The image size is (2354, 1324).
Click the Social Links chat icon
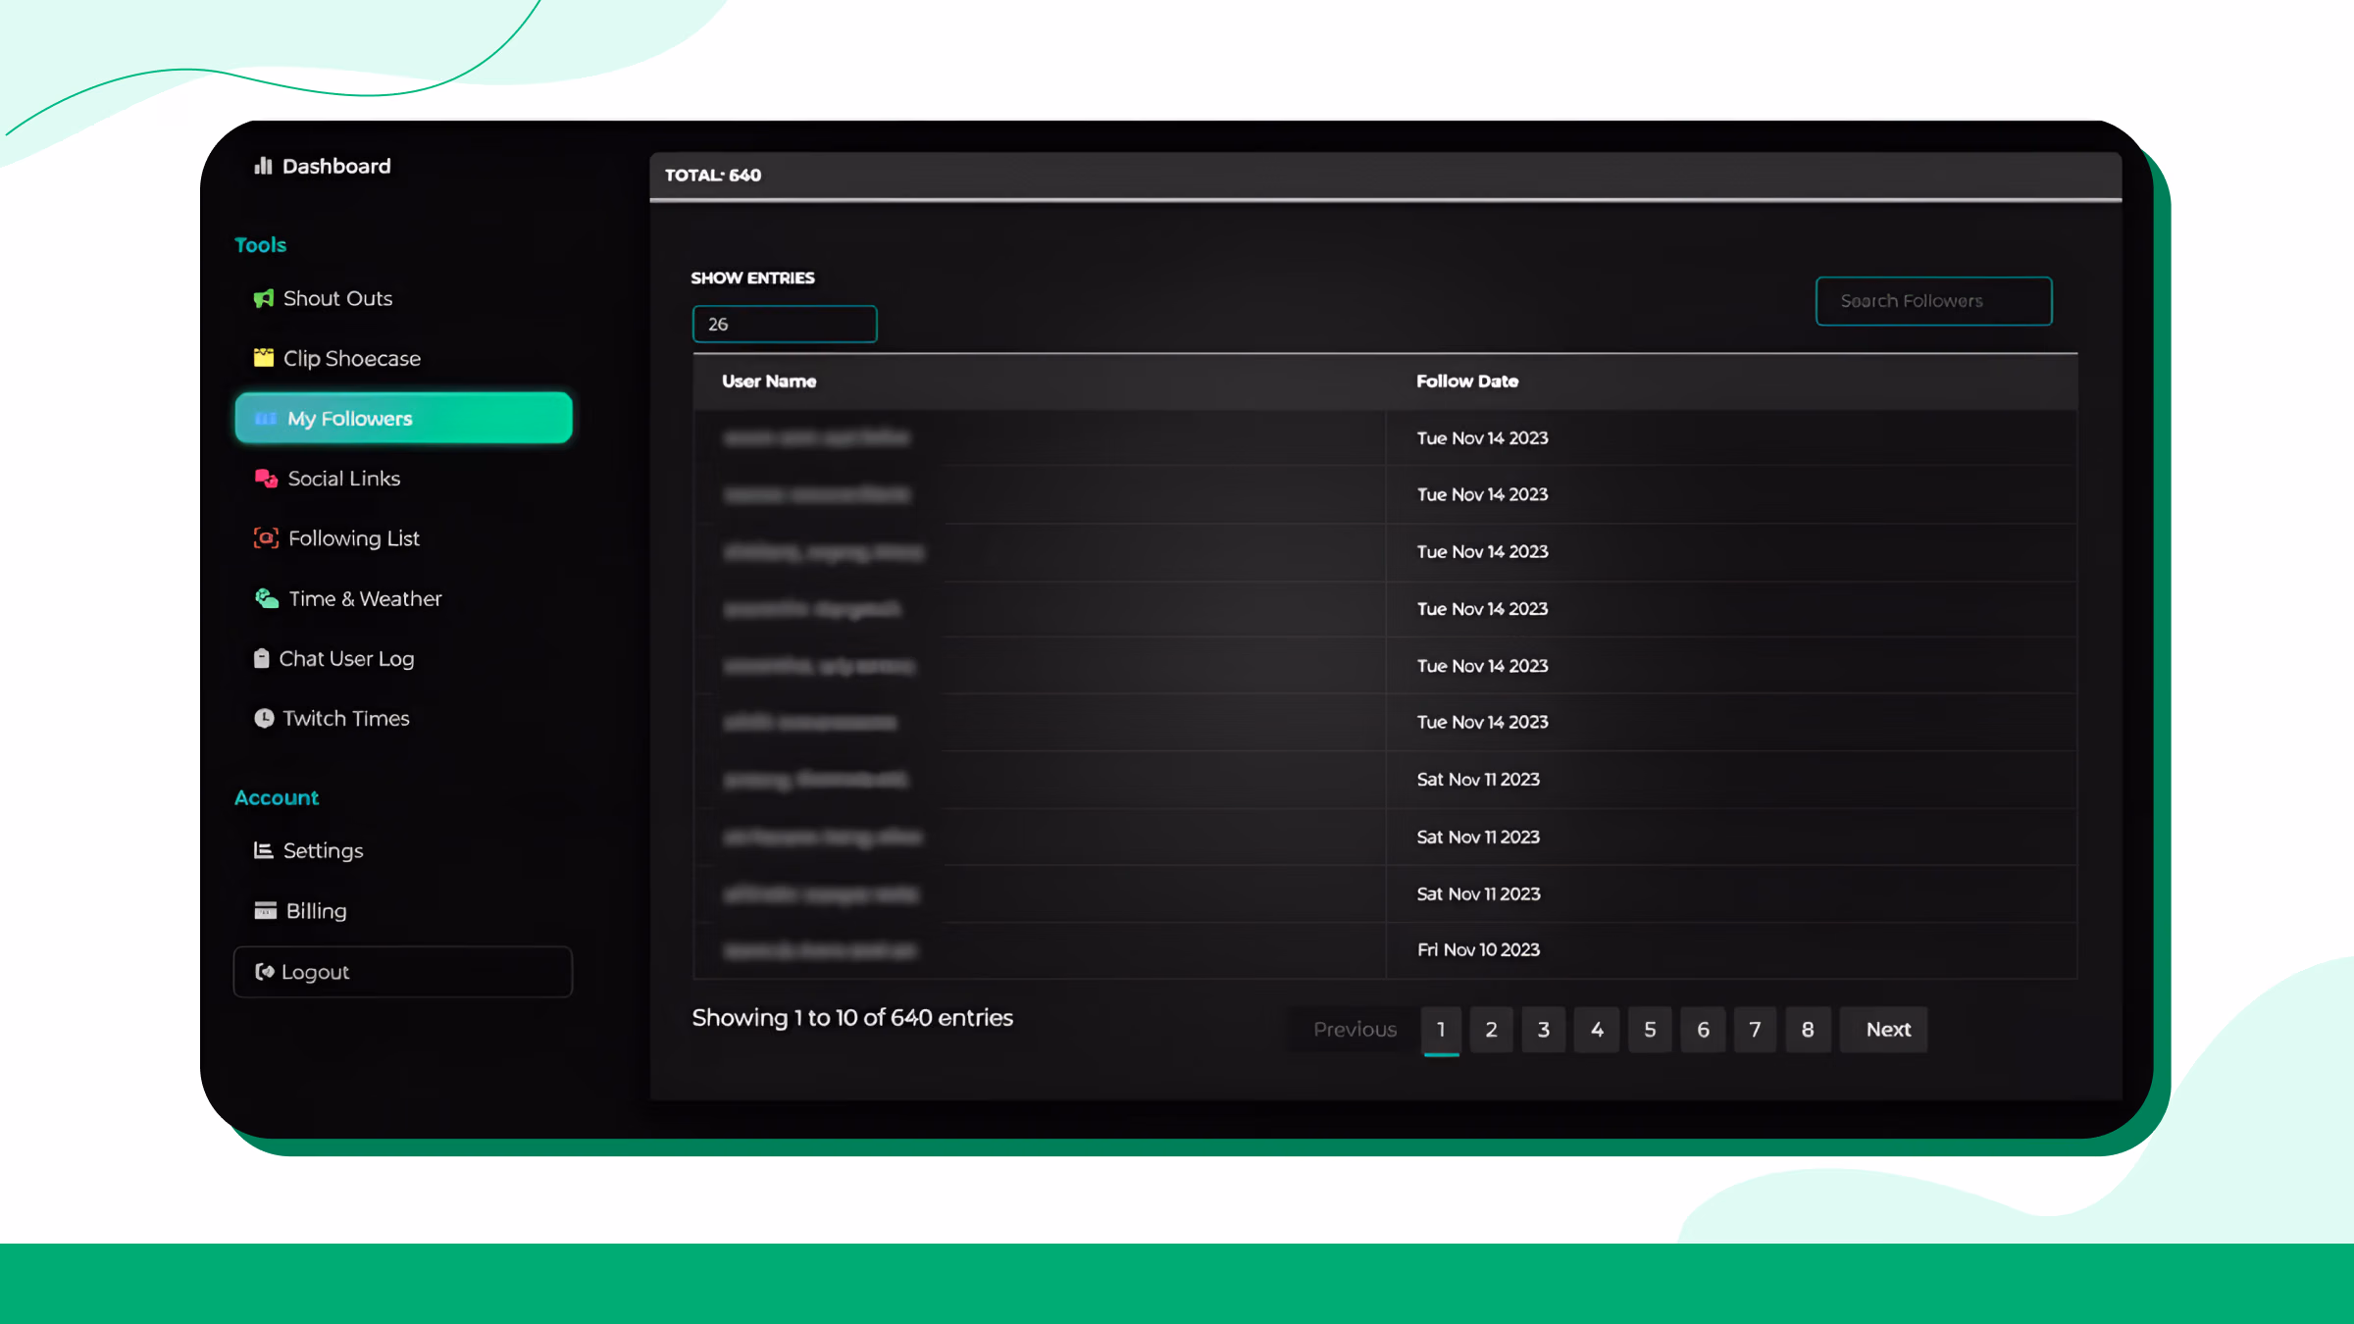[266, 479]
